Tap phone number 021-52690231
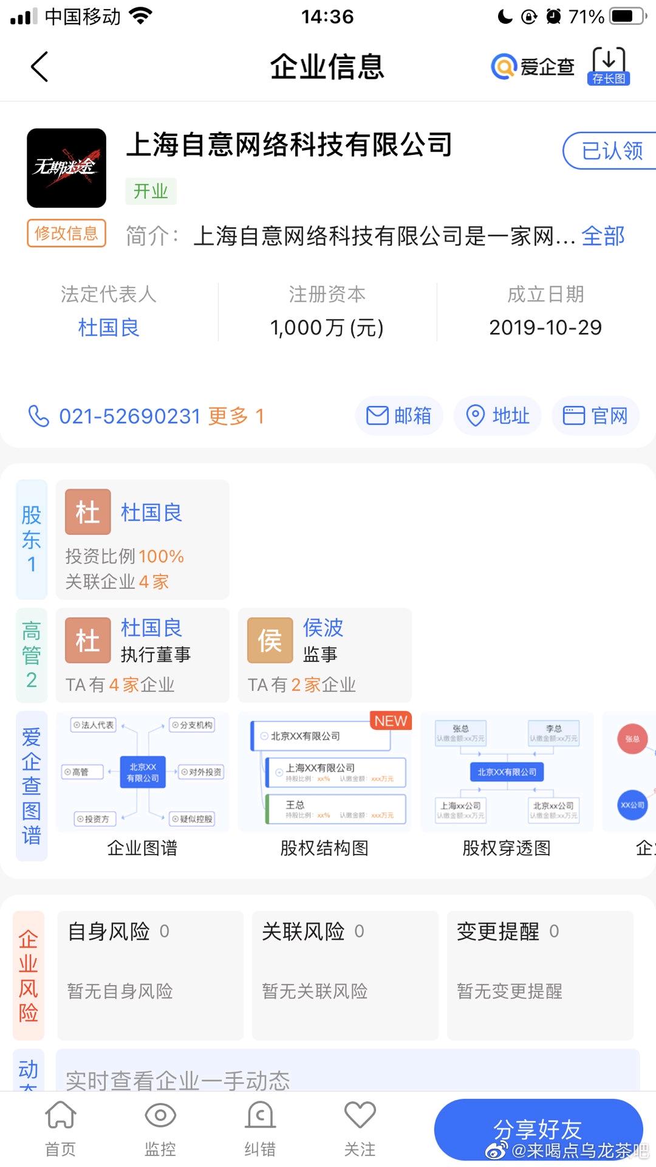 coord(130,416)
